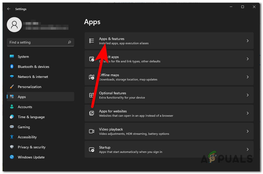The height and width of the screenshot is (174, 263).
Task: Expand Apps & features chevron
Action: pyautogui.click(x=247, y=41)
